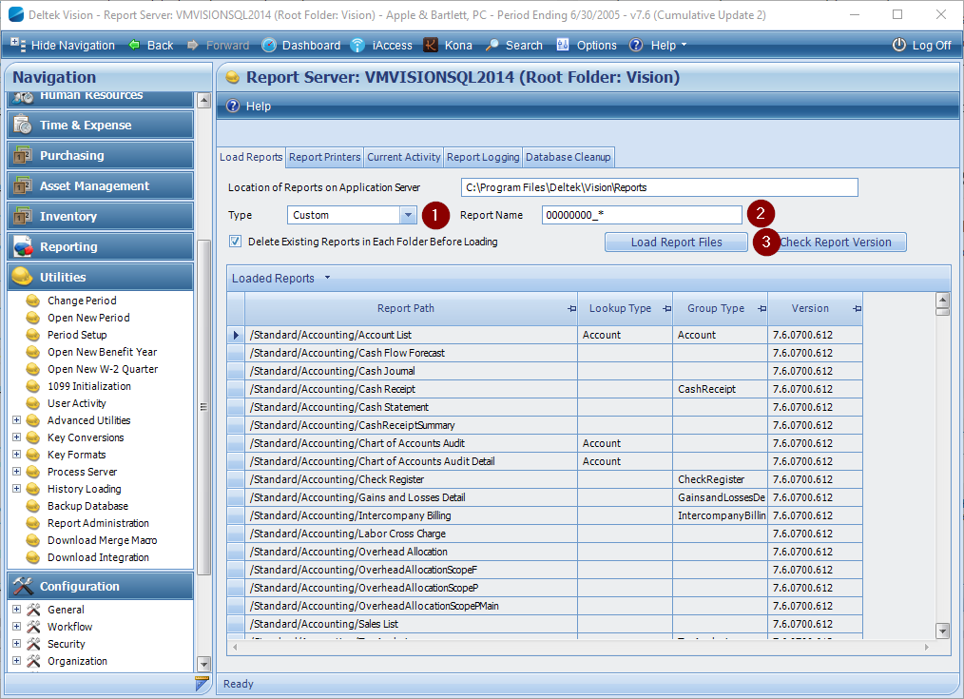Screen dimensions: 964x699
Task: Expand the Workflow configuration node
Action: 15,627
